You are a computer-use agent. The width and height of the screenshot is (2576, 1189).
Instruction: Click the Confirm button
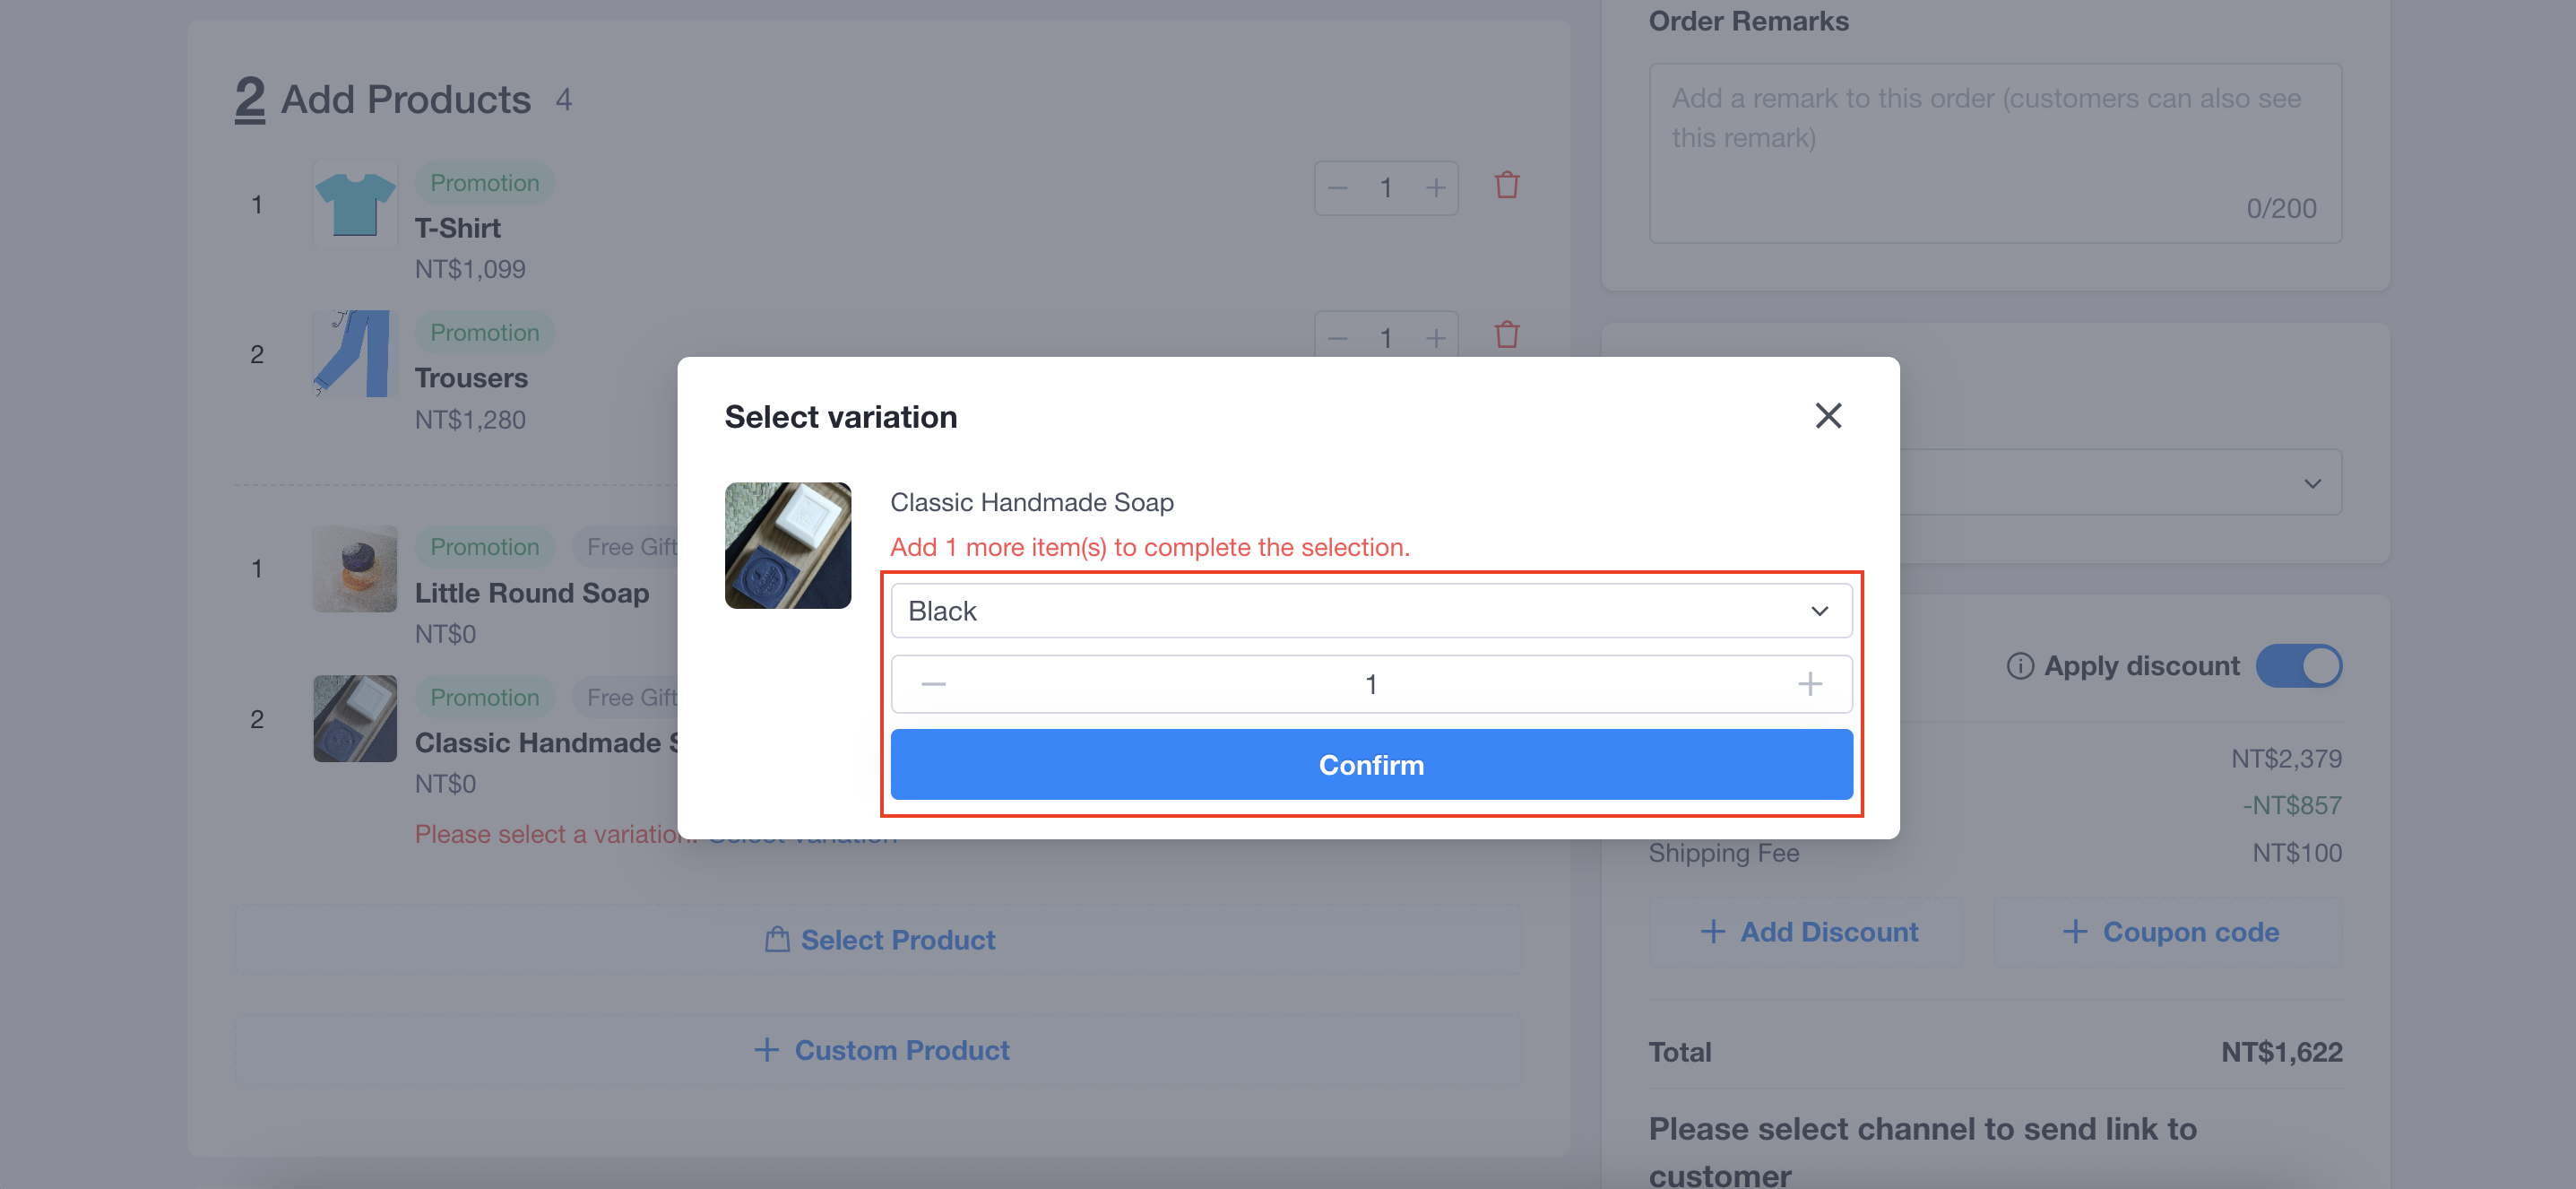[1371, 765]
